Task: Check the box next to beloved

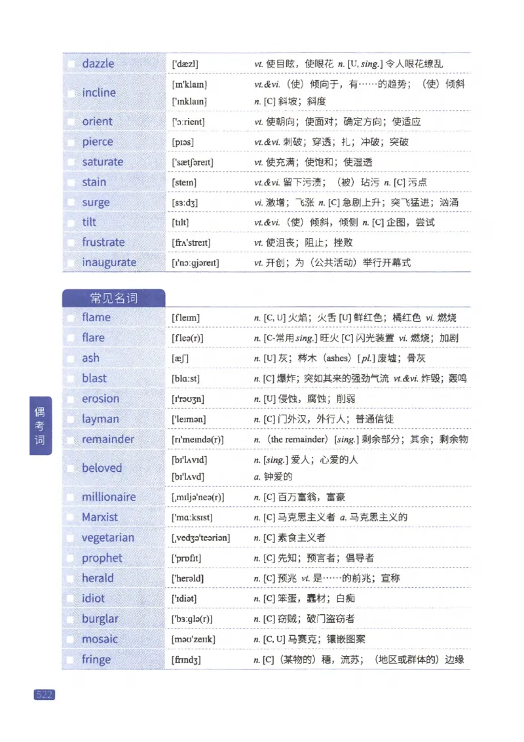Action: 71,468
